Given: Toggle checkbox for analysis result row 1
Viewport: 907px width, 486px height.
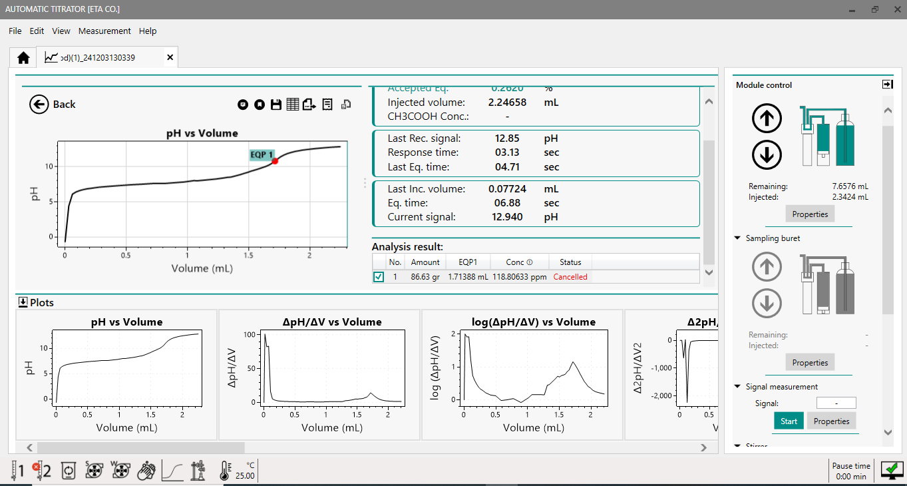Looking at the screenshot, I should 379,277.
